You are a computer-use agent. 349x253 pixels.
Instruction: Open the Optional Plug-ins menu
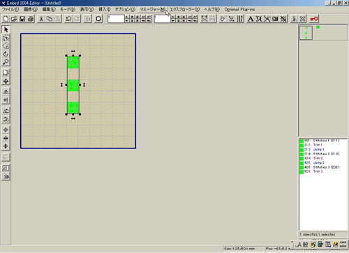(239, 10)
